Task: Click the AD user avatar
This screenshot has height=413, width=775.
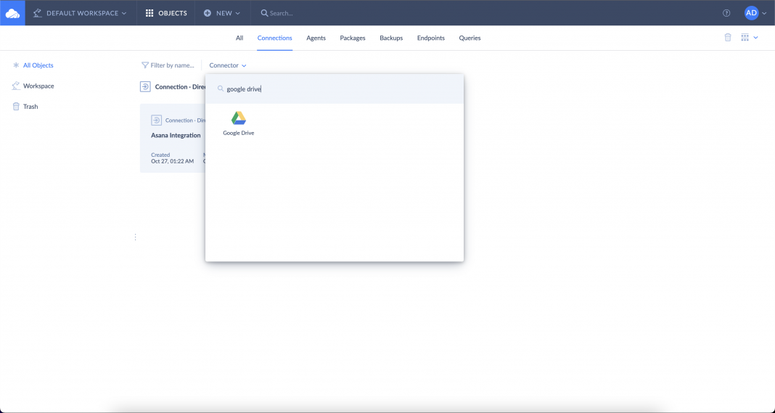Action: 751,13
